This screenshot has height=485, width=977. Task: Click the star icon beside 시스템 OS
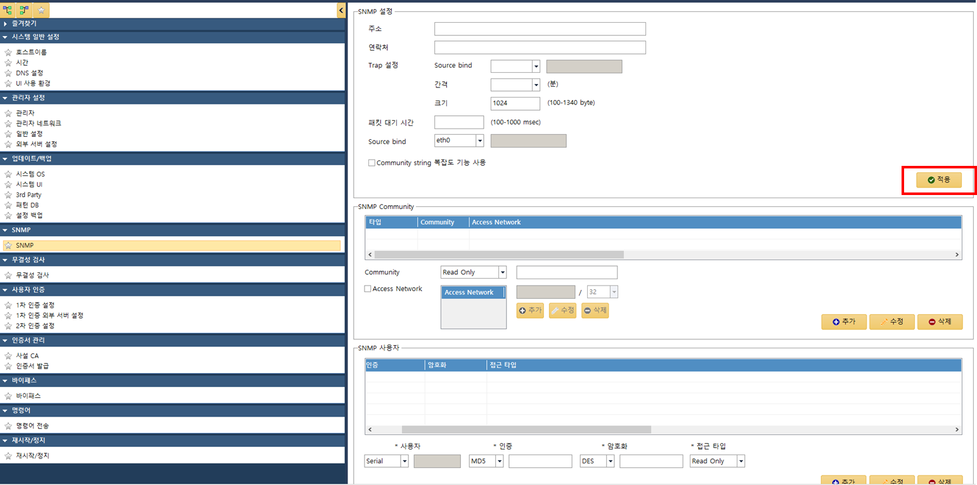pyautogui.click(x=8, y=174)
